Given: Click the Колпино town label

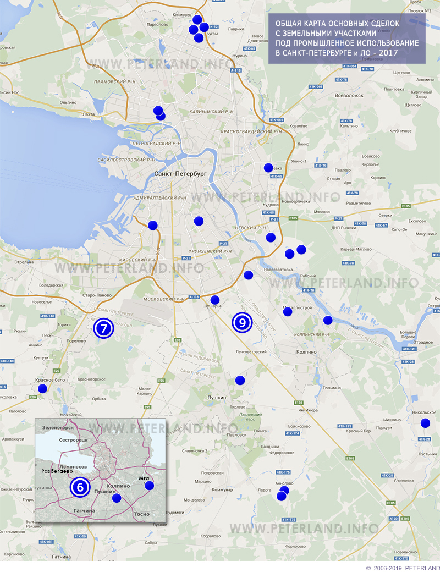Looking at the screenshot, I should click(x=306, y=352).
